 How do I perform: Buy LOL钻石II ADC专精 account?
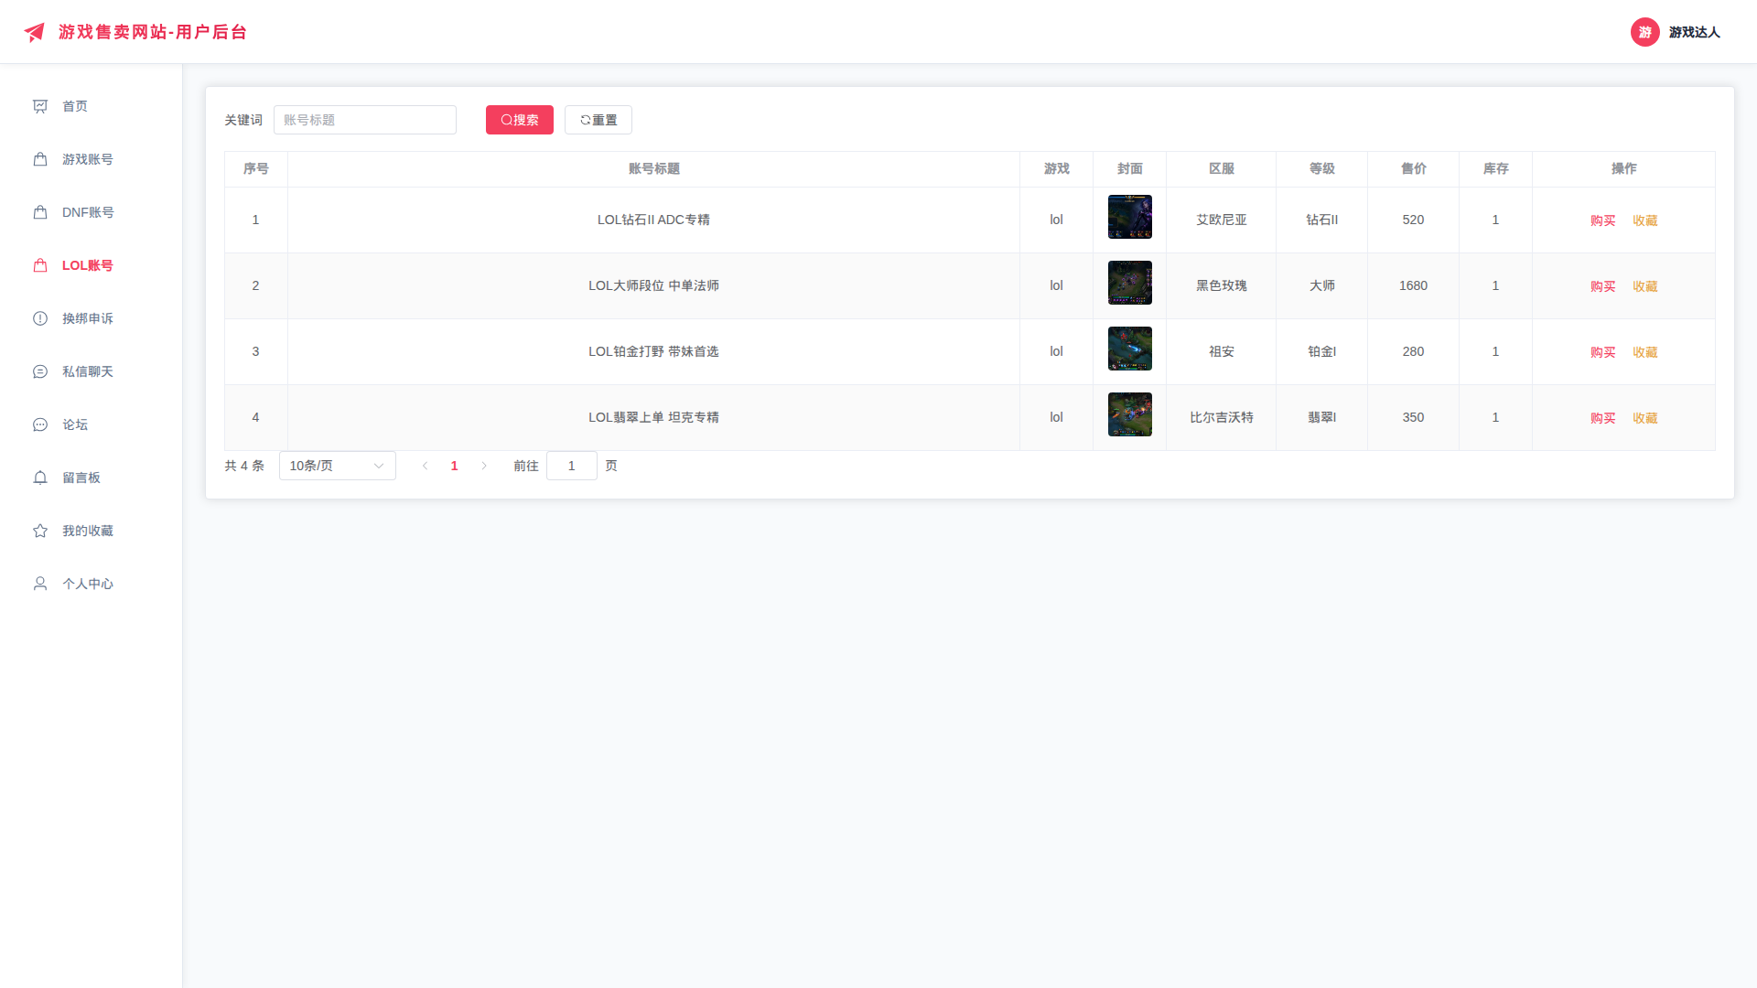[1602, 220]
